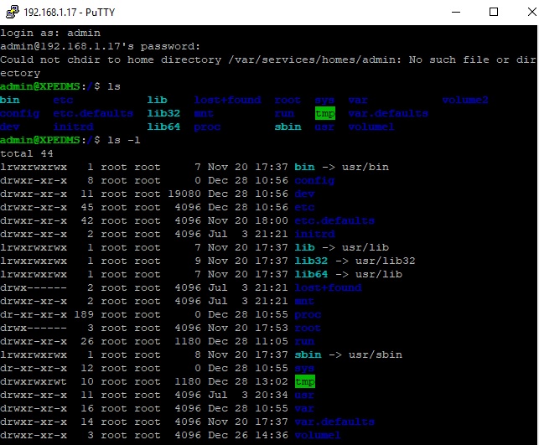Close the PuTTY session window
Image resolution: width=539 pixels, height=445 pixels.
click(x=531, y=12)
